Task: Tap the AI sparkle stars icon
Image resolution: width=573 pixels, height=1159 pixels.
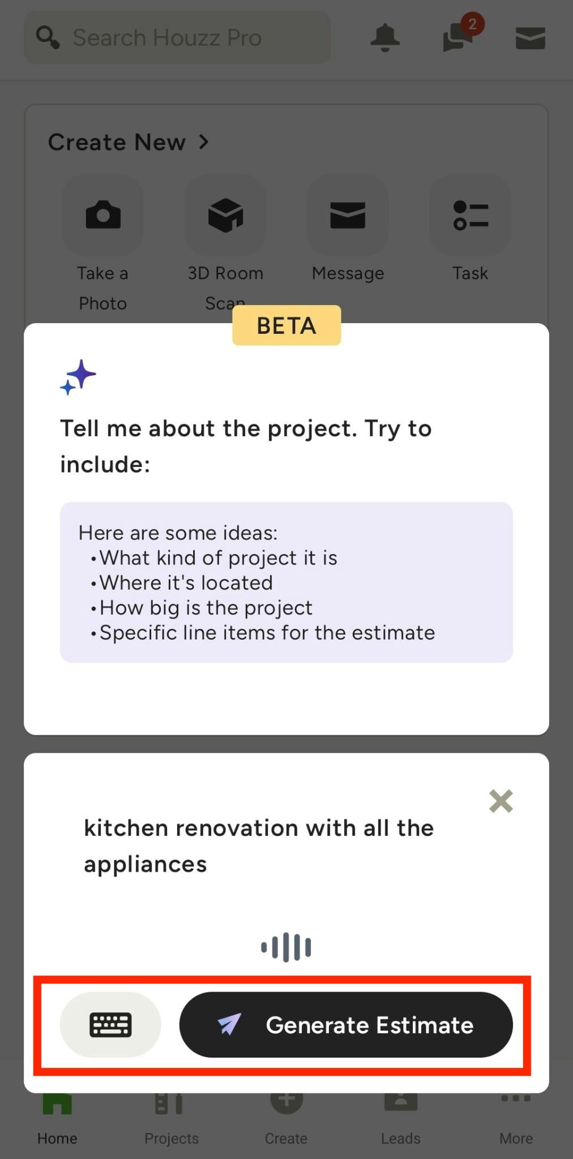Action: (x=78, y=376)
